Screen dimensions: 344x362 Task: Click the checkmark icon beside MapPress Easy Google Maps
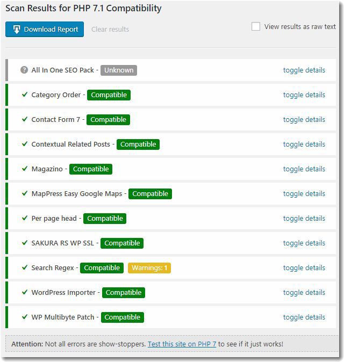(x=25, y=193)
